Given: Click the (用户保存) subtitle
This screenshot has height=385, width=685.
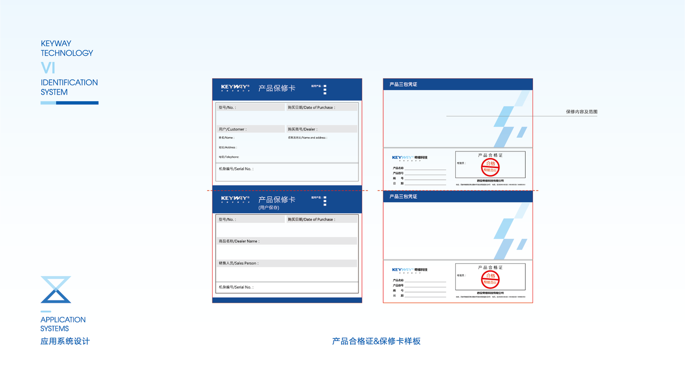Looking at the screenshot, I should (x=269, y=208).
